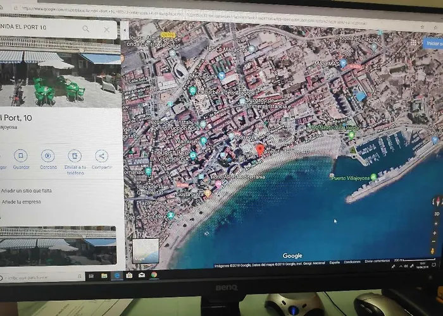Click the MASYMAS map marker
Screen dimensions: 443x316
(343, 63)
